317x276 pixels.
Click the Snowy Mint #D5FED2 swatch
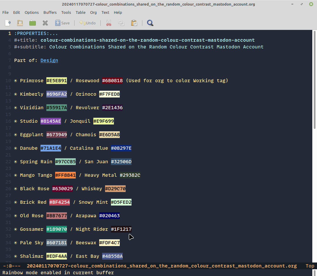pyautogui.click(x=121, y=202)
